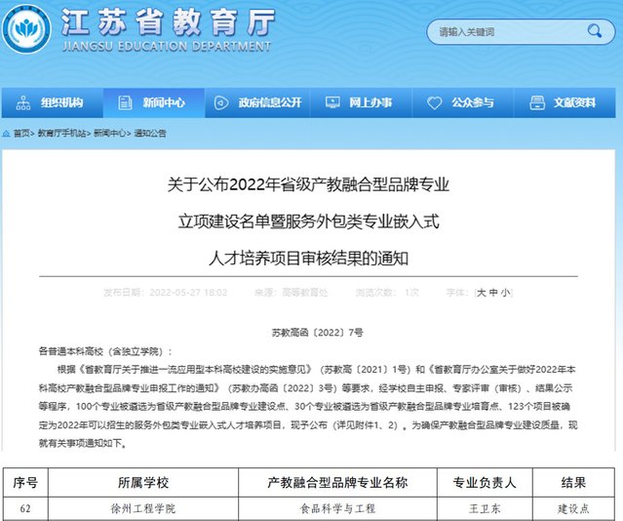Click the 网上办事 monitor icon
Screen dimensions: 623x521
pos(332,102)
